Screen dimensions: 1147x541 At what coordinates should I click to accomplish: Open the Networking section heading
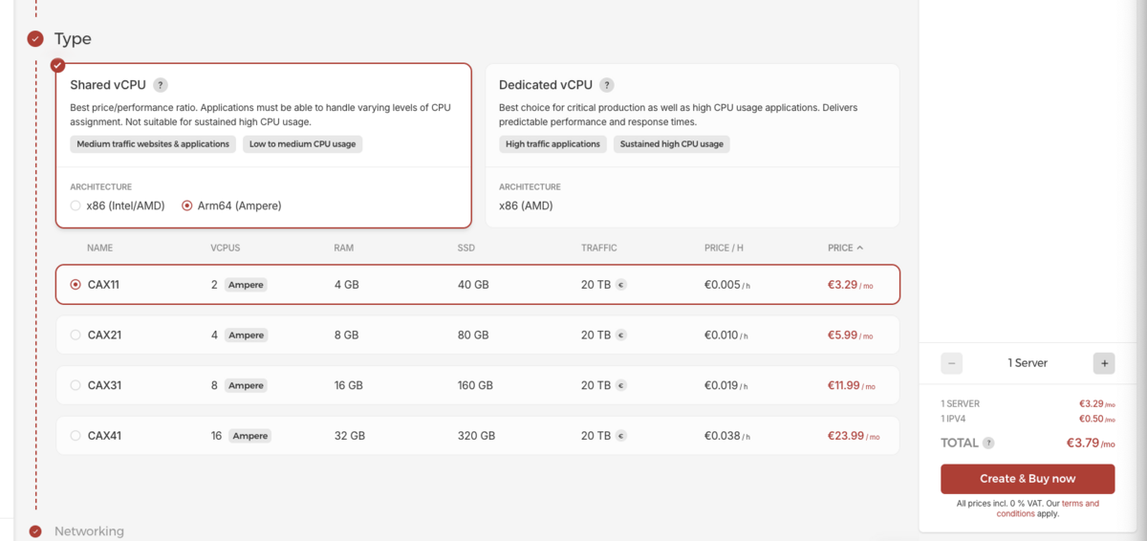89,531
